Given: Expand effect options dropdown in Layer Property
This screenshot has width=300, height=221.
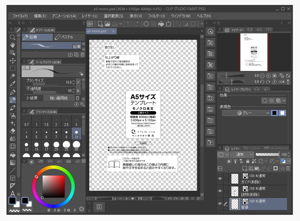Looking at the screenshot, I should pyautogui.click(x=284, y=101).
